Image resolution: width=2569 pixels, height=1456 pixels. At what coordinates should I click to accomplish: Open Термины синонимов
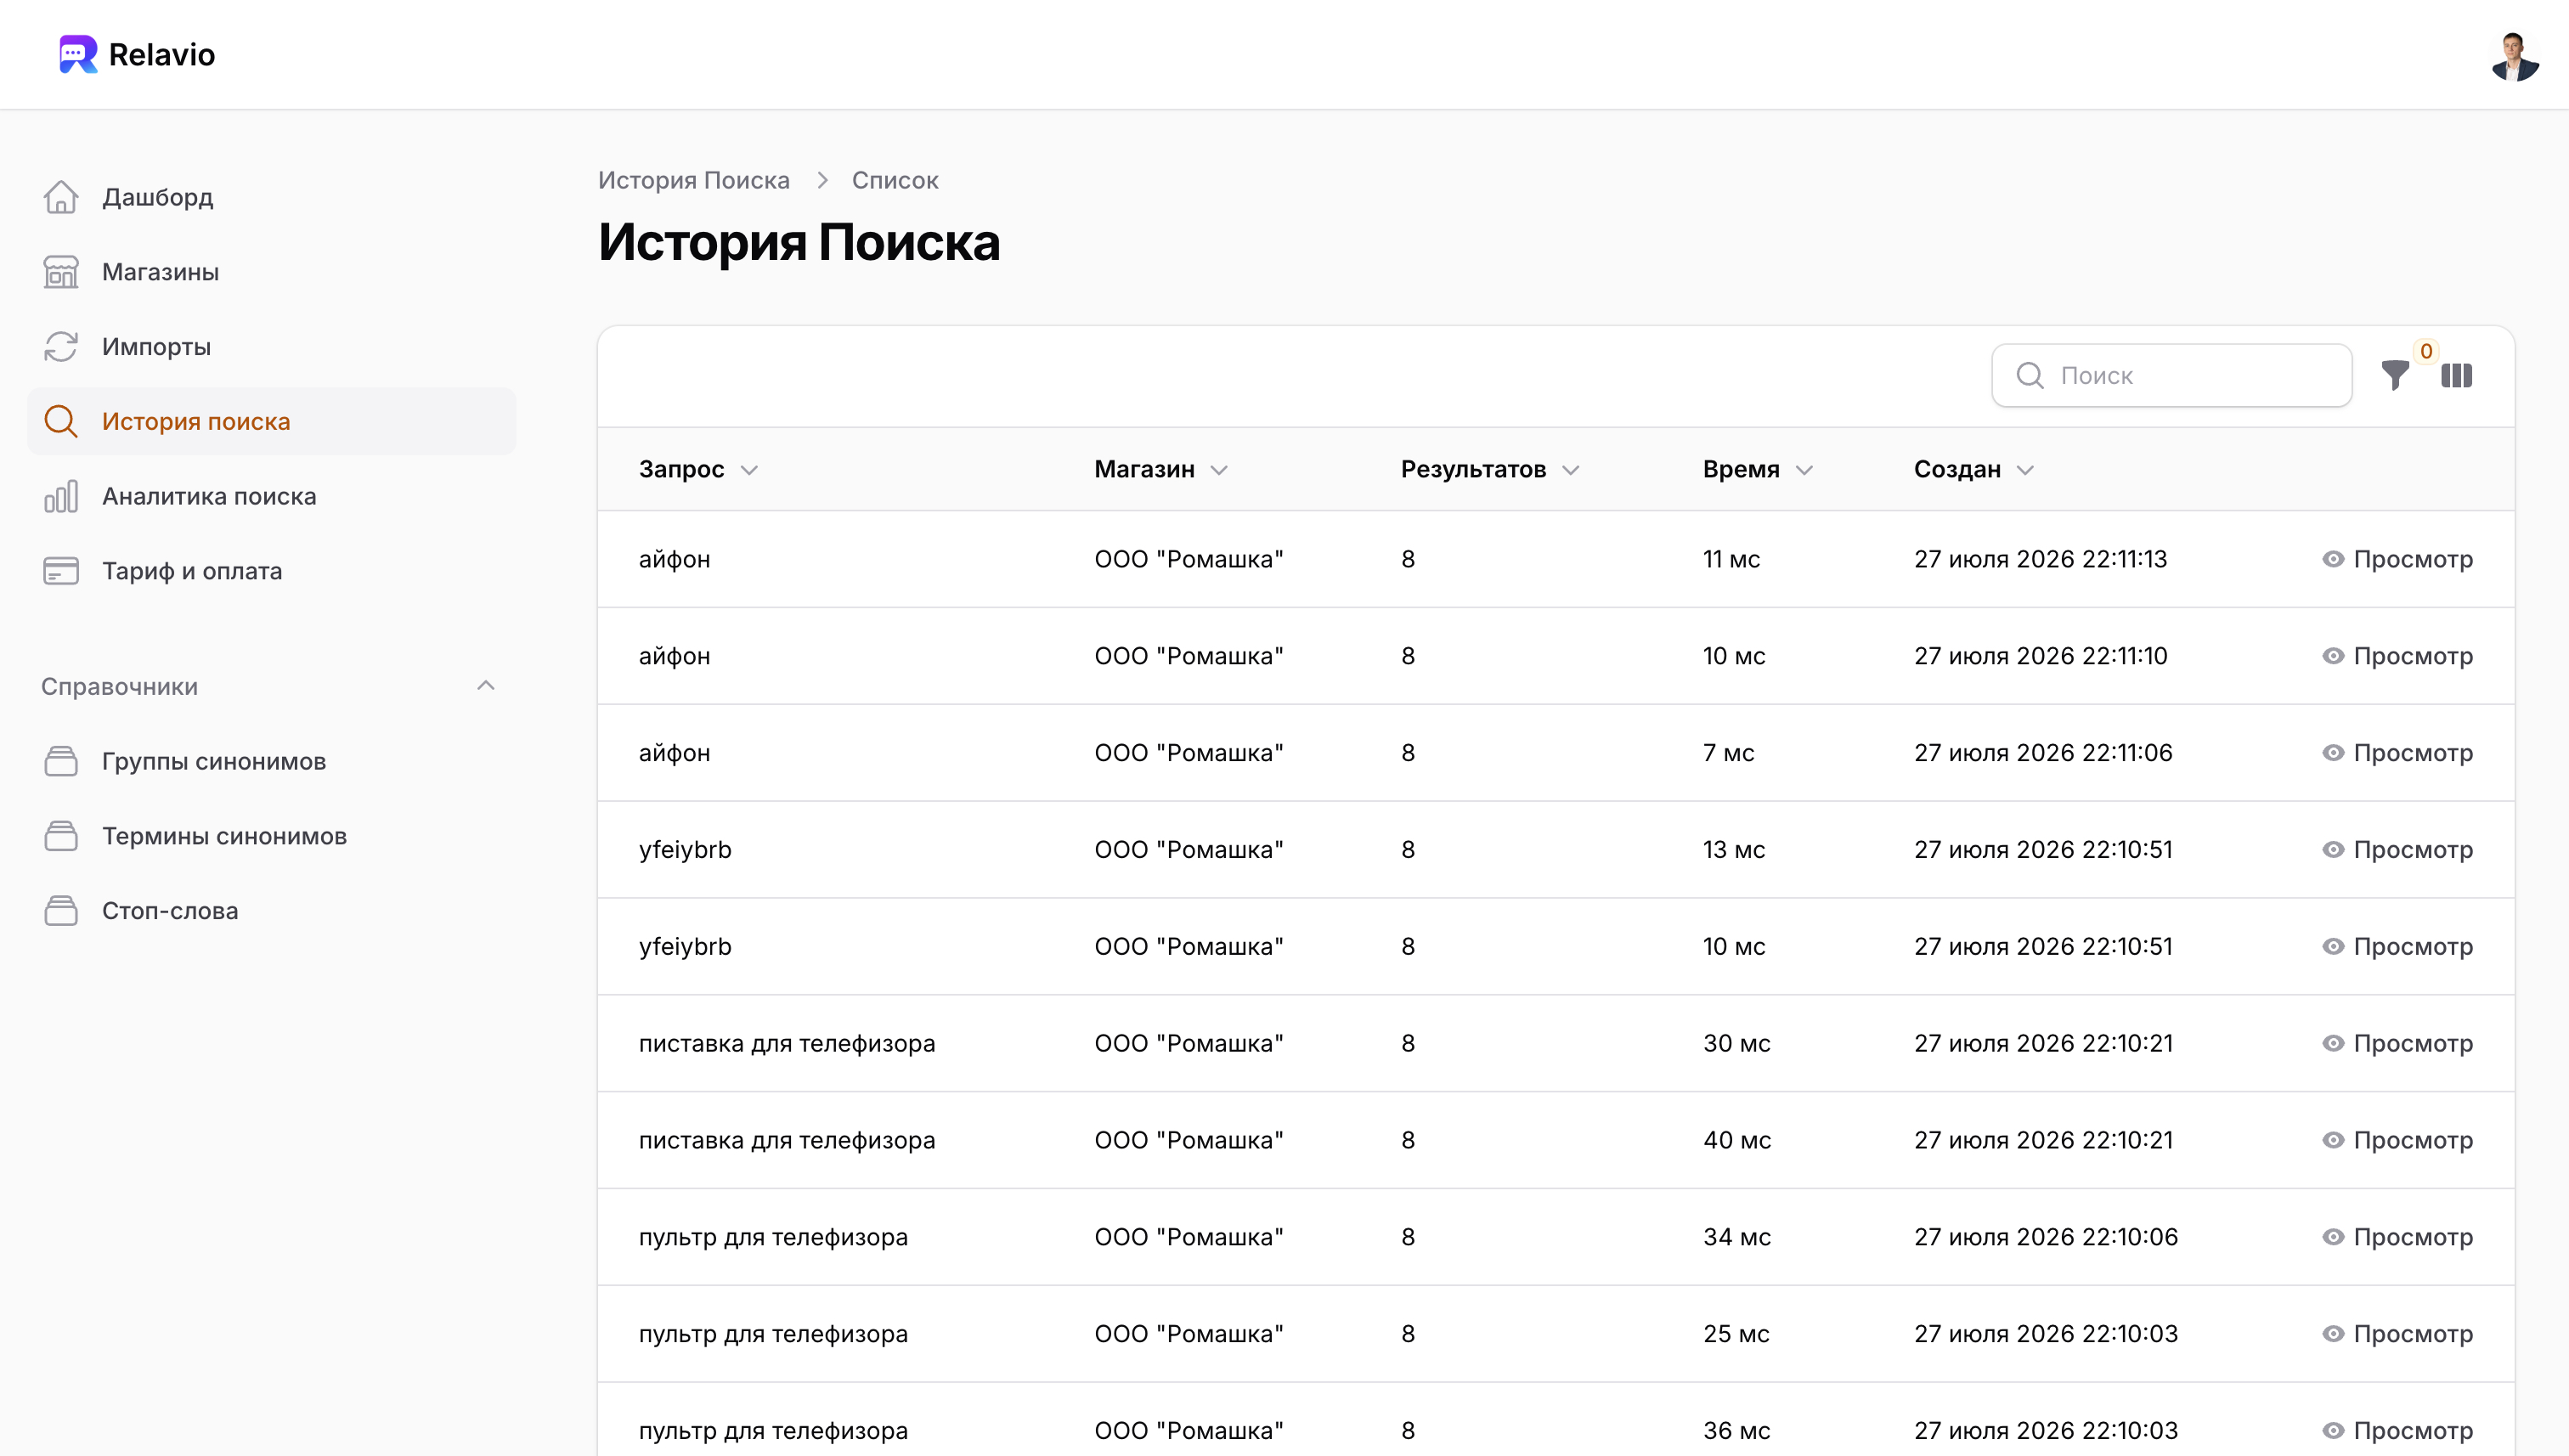[271, 836]
